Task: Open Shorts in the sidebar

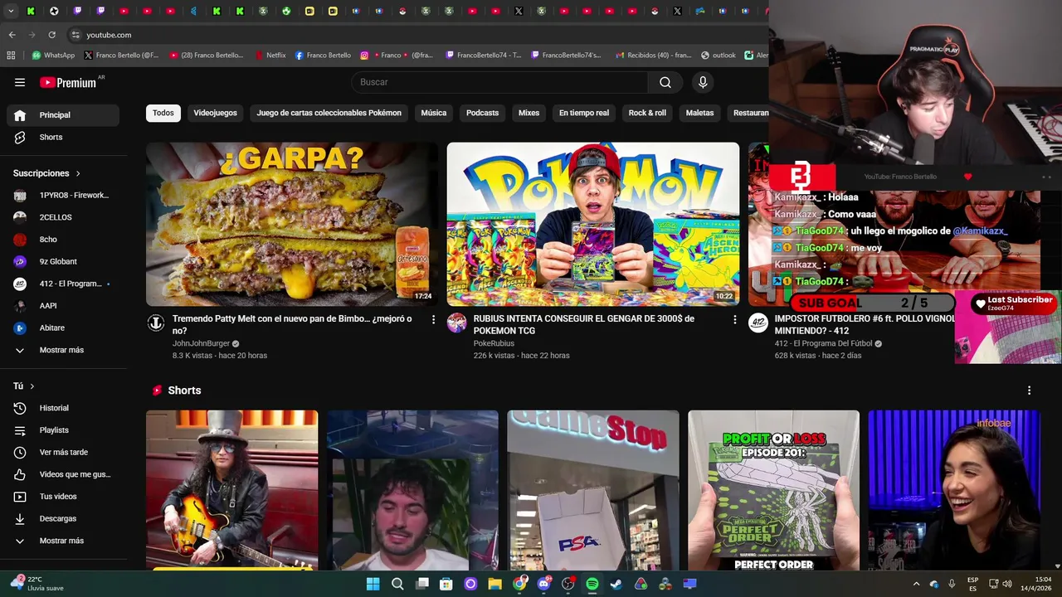Action: [63, 137]
